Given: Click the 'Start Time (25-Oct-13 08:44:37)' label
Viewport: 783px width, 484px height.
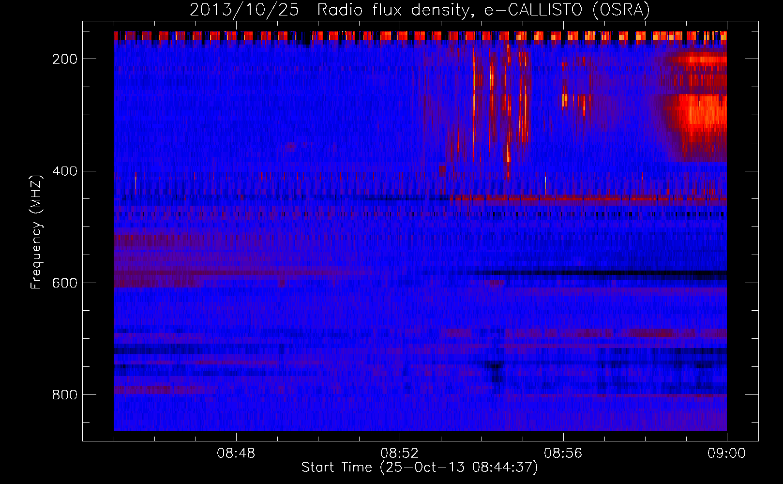Looking at the screenshot, I should coord(420,468).
